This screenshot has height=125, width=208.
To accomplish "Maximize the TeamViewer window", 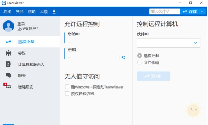I will (190, 3).
